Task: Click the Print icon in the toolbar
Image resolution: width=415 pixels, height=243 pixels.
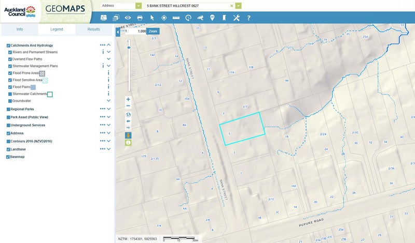Action: pos(140,18)
